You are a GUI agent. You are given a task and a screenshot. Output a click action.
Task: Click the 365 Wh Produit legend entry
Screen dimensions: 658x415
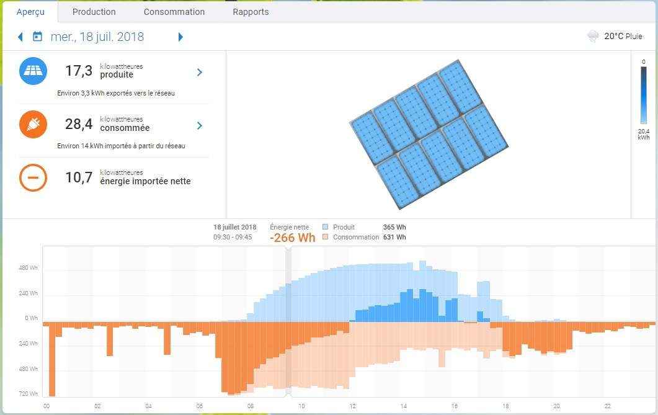(x=394, y=227)
